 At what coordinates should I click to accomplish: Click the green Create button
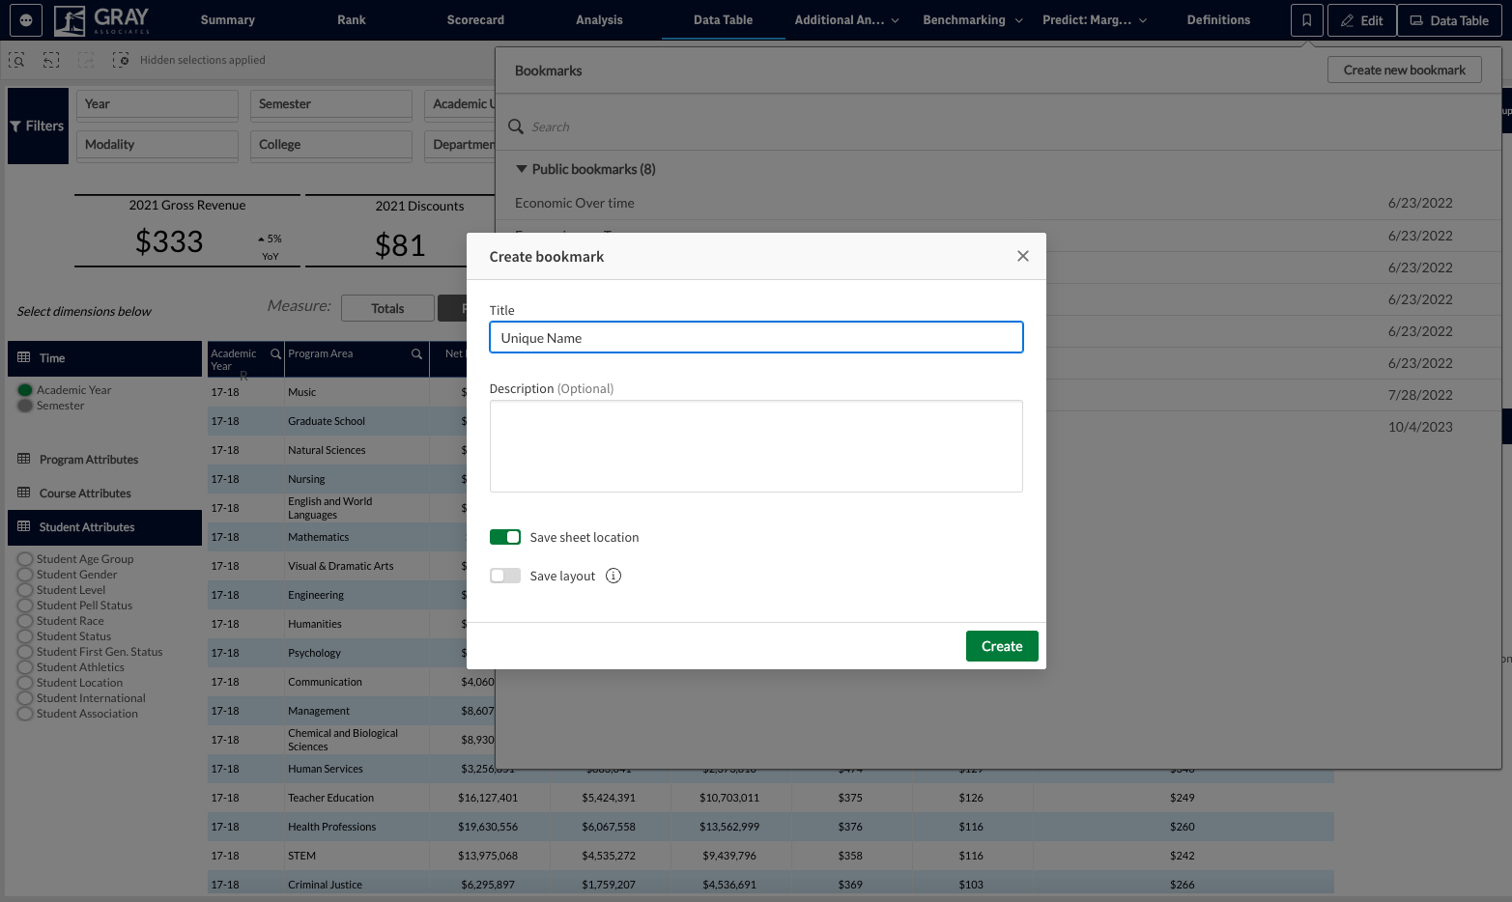click(1002, 646)
